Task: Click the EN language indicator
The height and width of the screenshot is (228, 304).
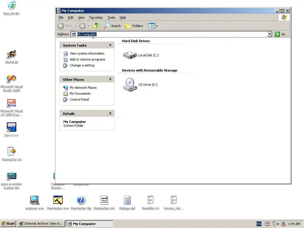Action: tap(259, 224)
